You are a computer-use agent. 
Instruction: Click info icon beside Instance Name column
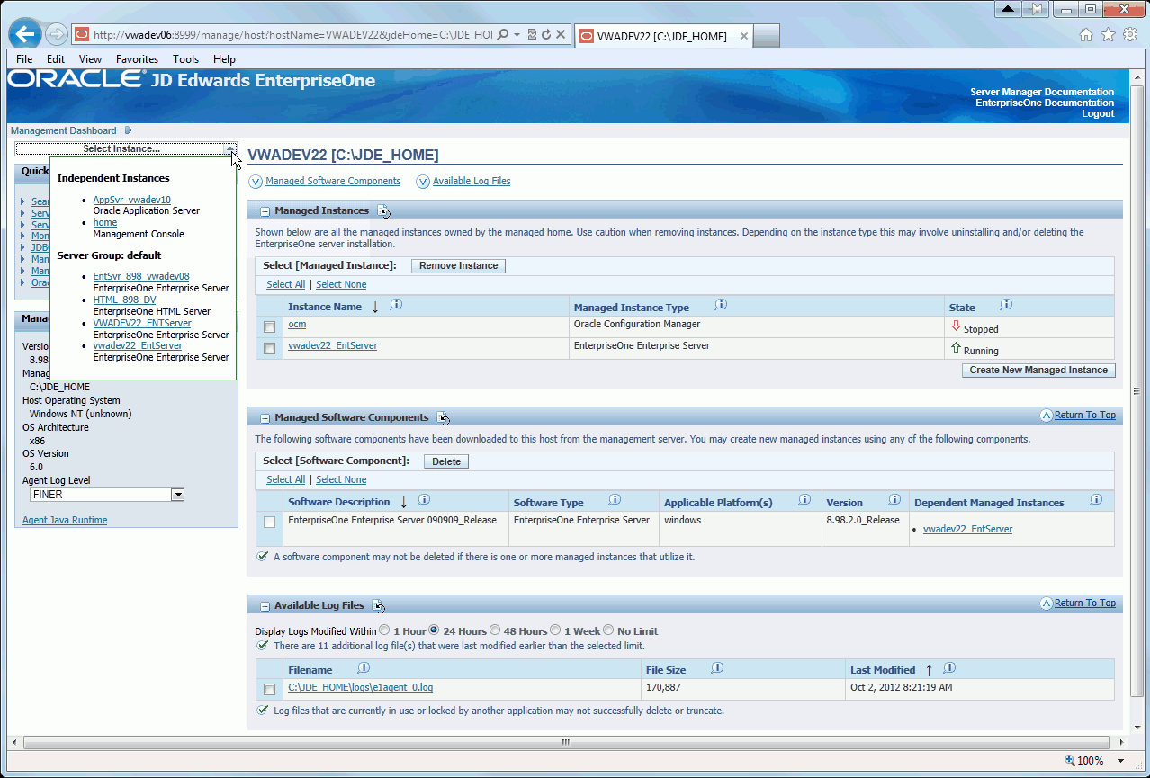(x=396, y=306)
